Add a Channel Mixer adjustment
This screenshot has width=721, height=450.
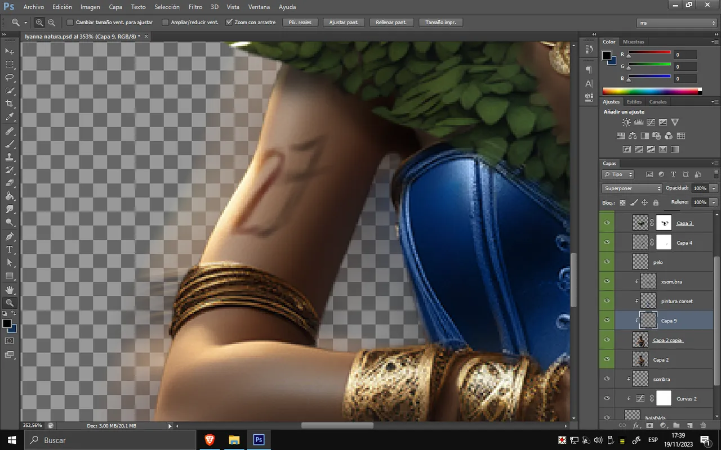point(669,136)
